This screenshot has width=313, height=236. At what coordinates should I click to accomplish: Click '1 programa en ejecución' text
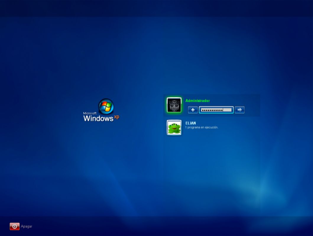pos(201,127)
